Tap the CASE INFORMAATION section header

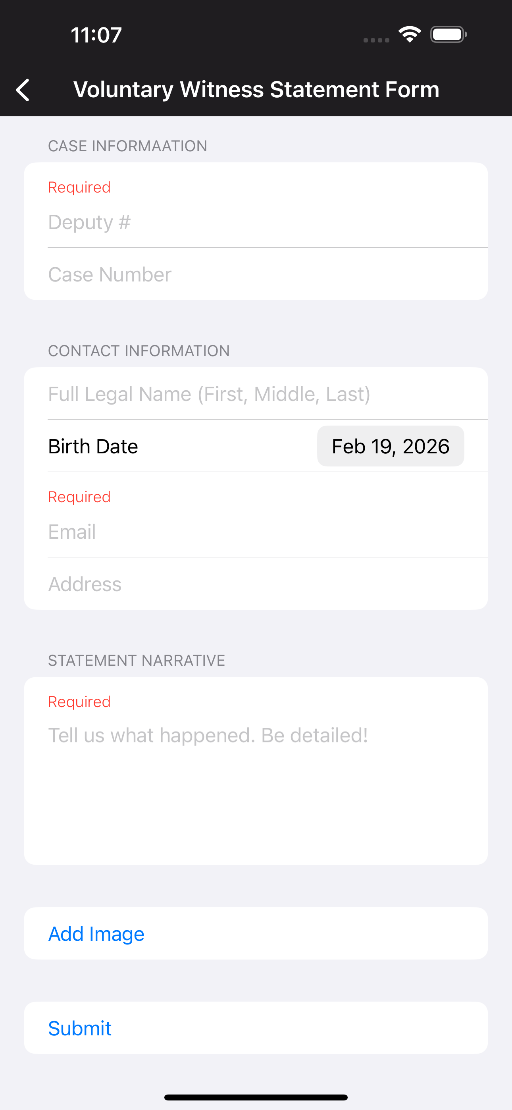point(127,146)
